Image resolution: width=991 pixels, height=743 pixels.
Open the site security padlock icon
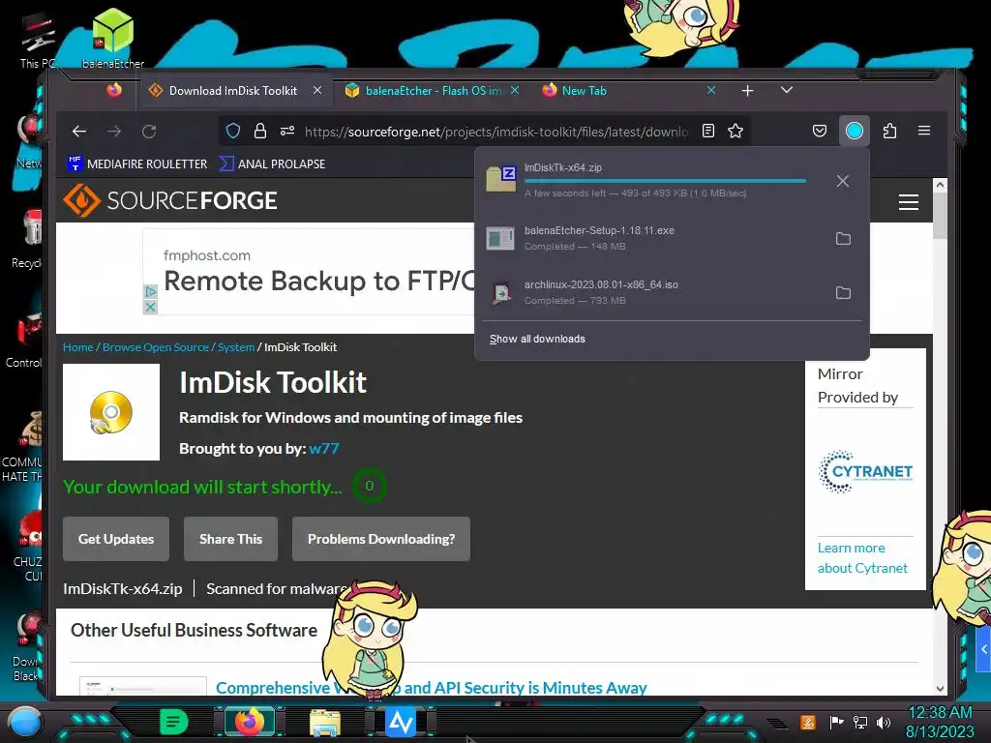(x=259, y=131)
